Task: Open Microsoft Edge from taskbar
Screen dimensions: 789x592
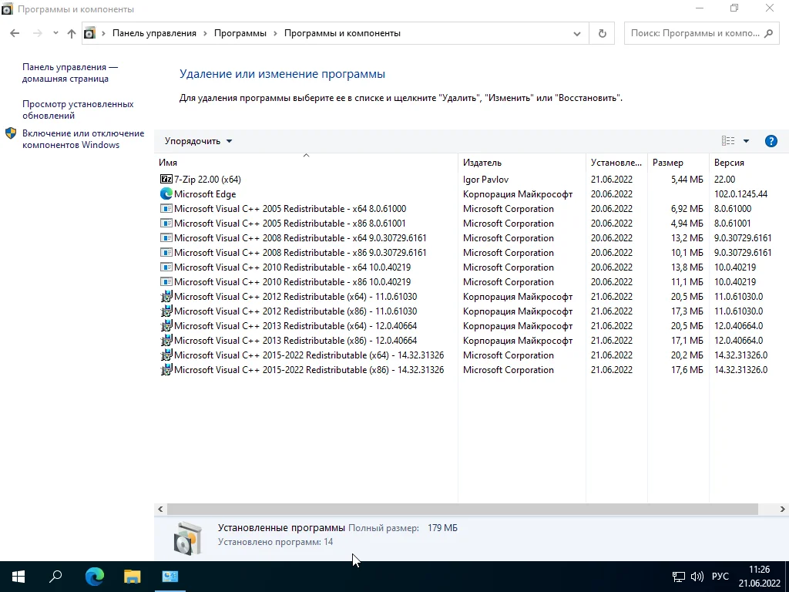Action: pyautogui.click(x=94, y=577)
